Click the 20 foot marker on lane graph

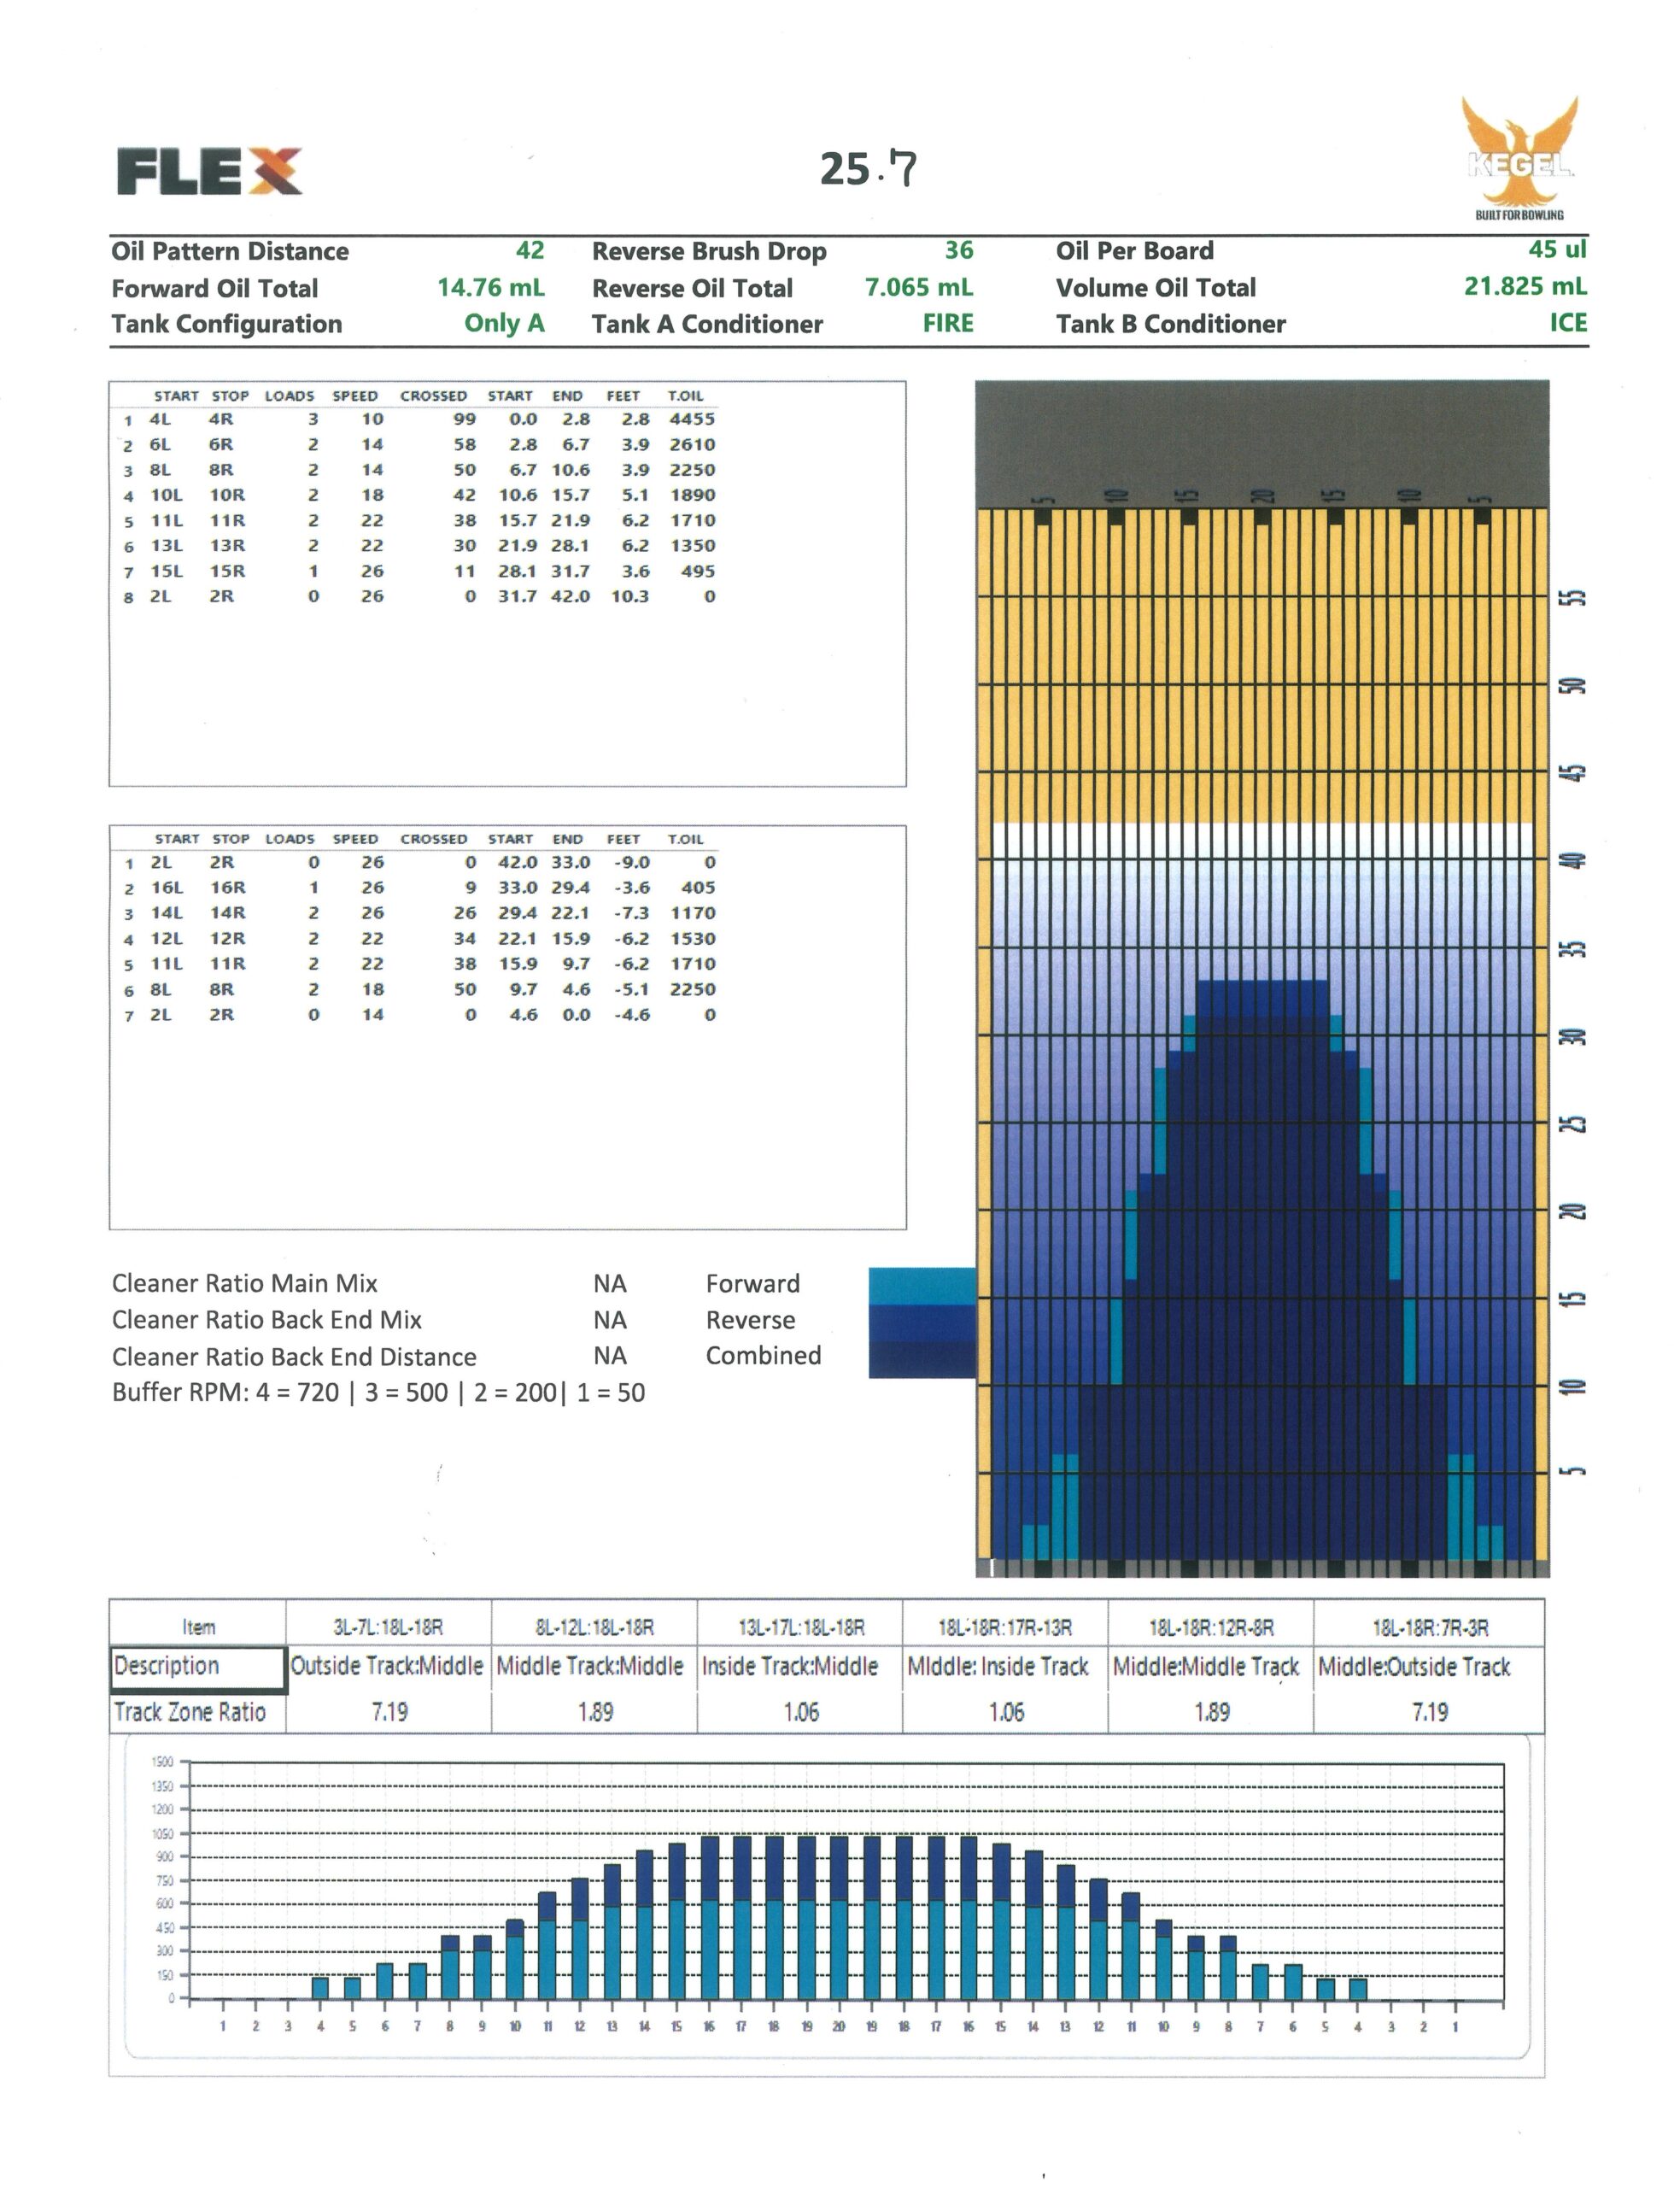click(1572, 1212)
